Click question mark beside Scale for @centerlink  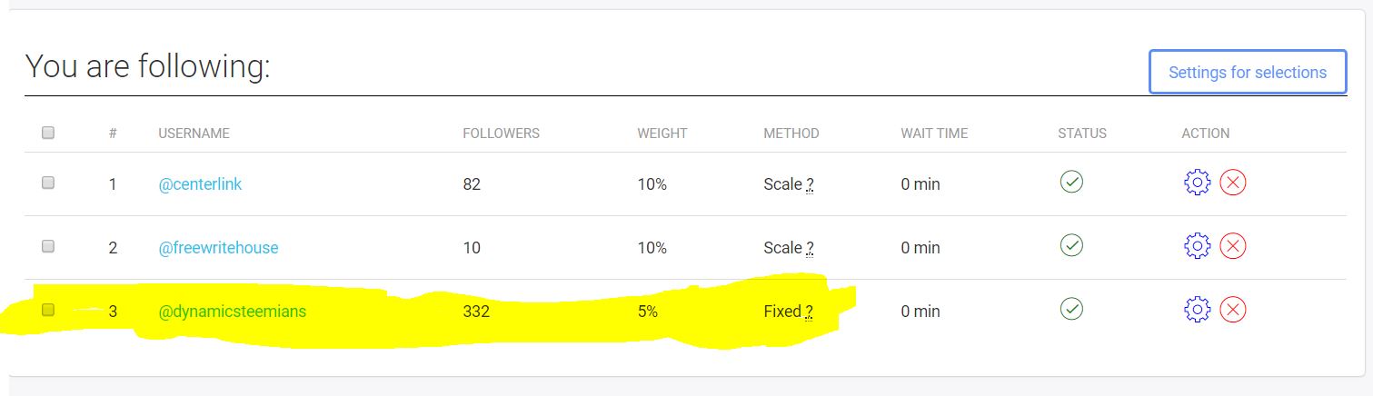pos(810,184)
